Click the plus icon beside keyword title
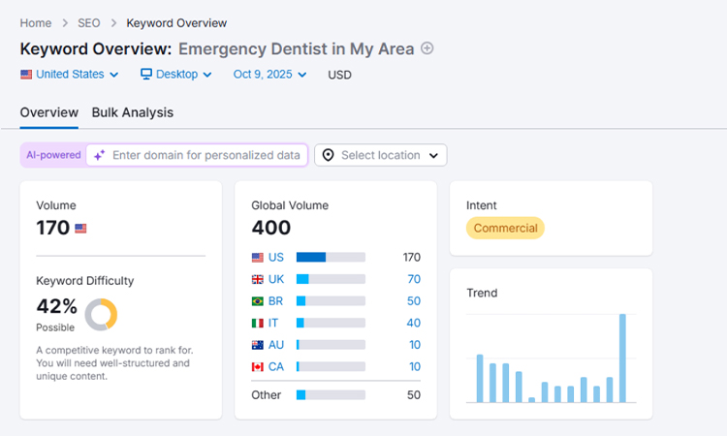The image size is (727, 436). [427, 48]
